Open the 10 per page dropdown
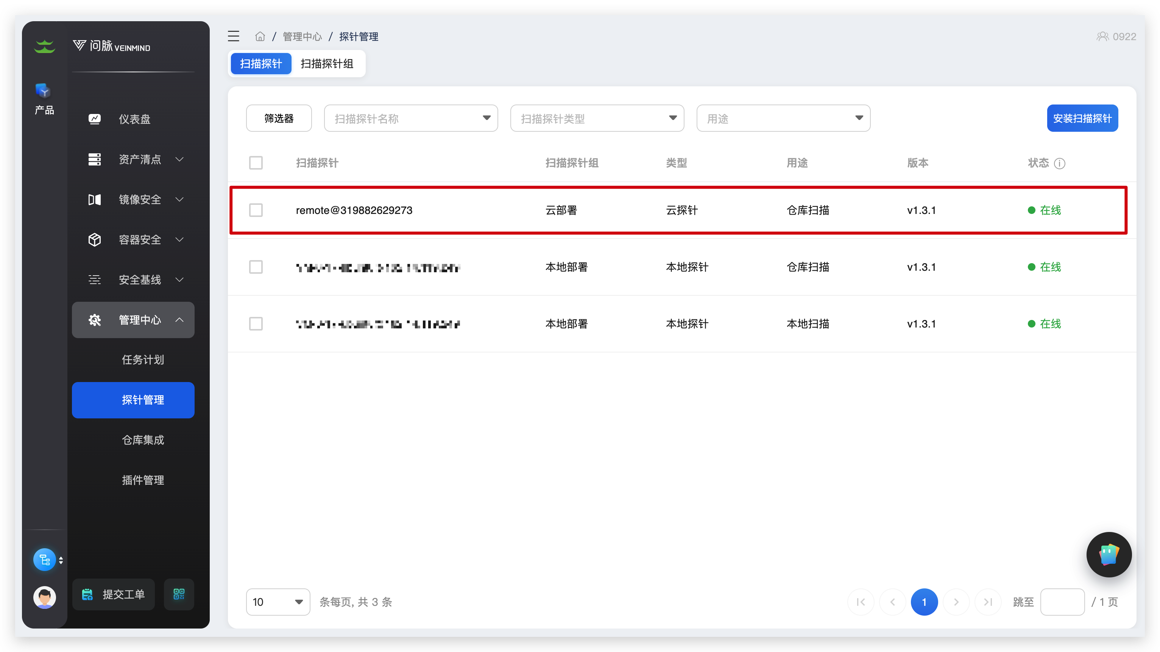The image size is (1160, 652). [x=278, y=602]
